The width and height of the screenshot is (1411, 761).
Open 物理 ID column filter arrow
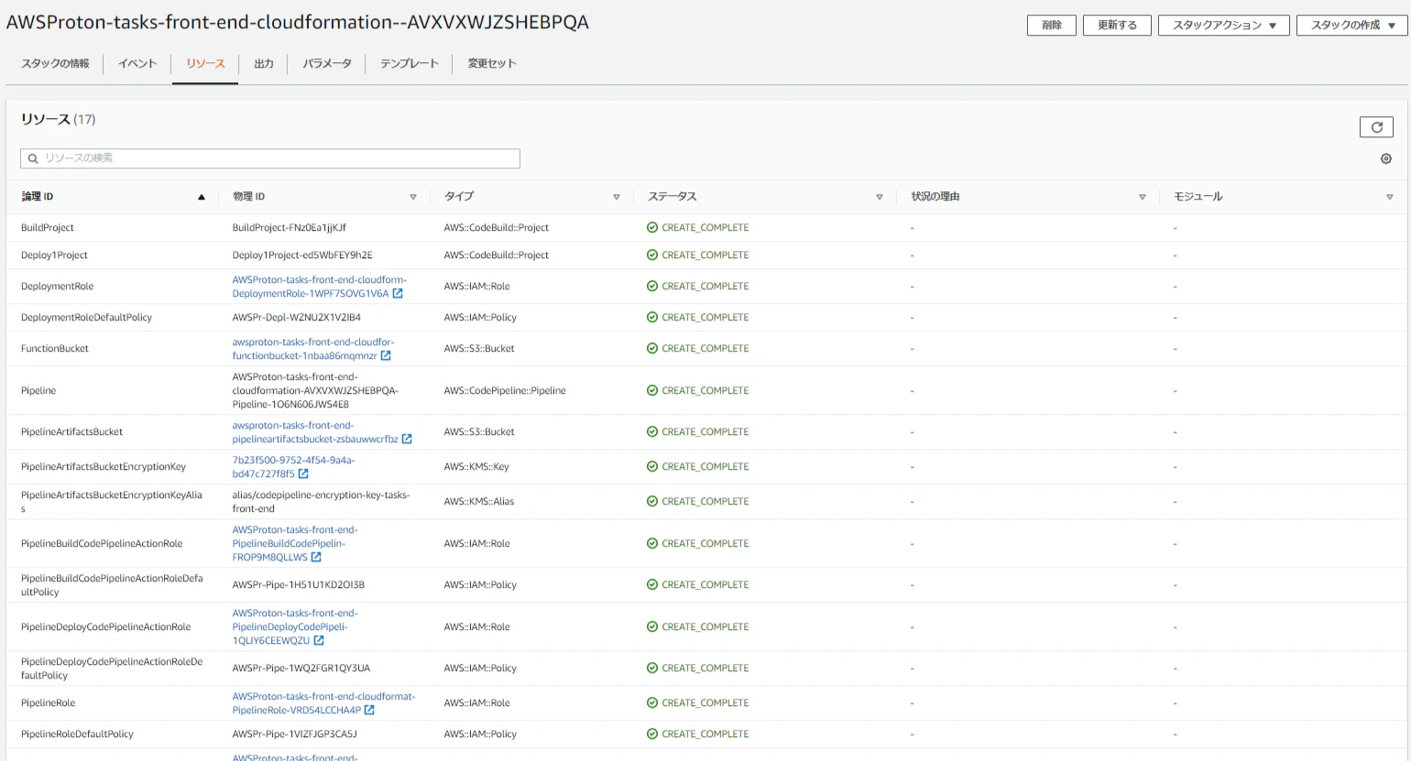(413, 197)
